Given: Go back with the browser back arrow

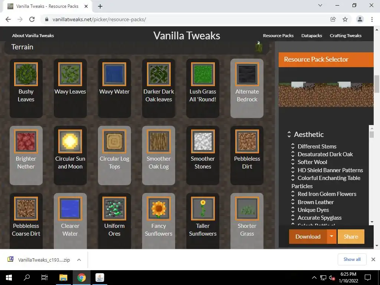Looking at the screenshot, I should (8, 19).
